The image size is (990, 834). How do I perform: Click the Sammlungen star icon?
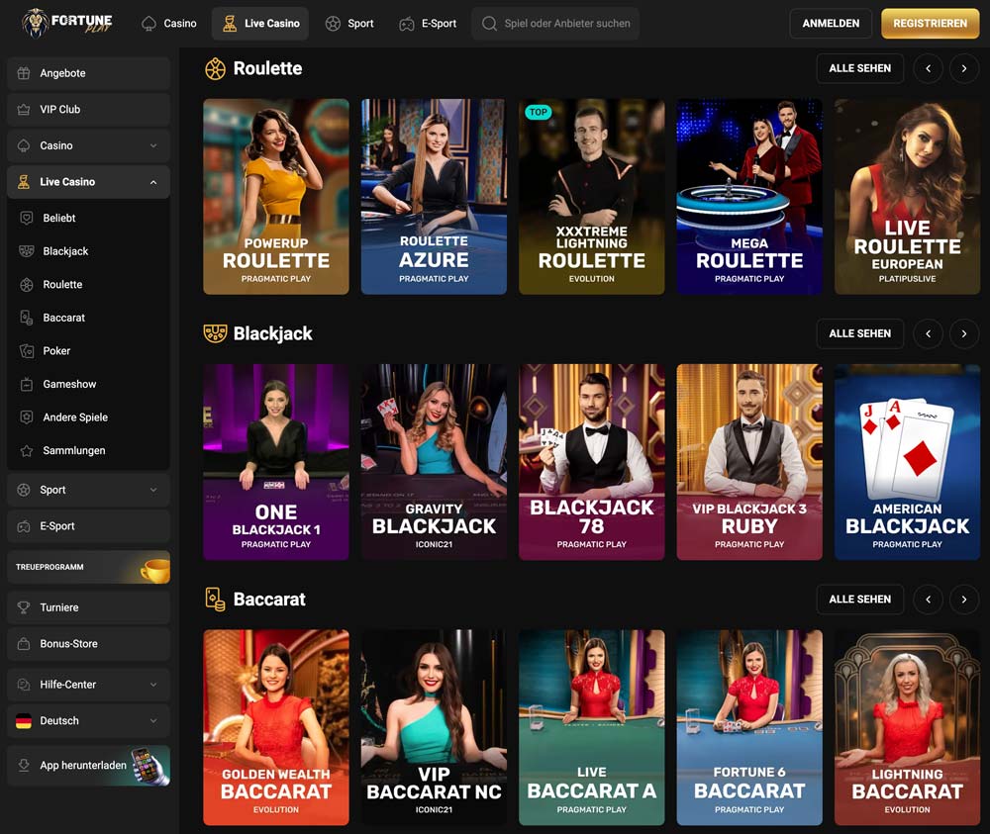(27, 450)
